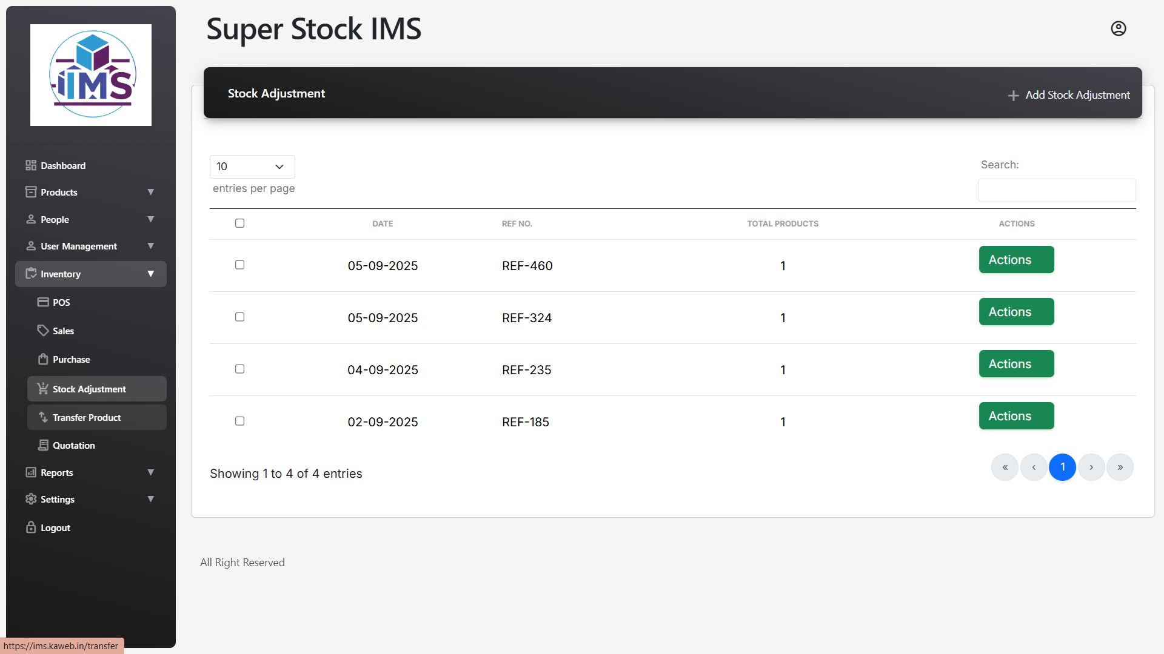Click the Quotation receipt icon
The width and height of the screenshot is (1164, 654).
(x=43, y=445)
